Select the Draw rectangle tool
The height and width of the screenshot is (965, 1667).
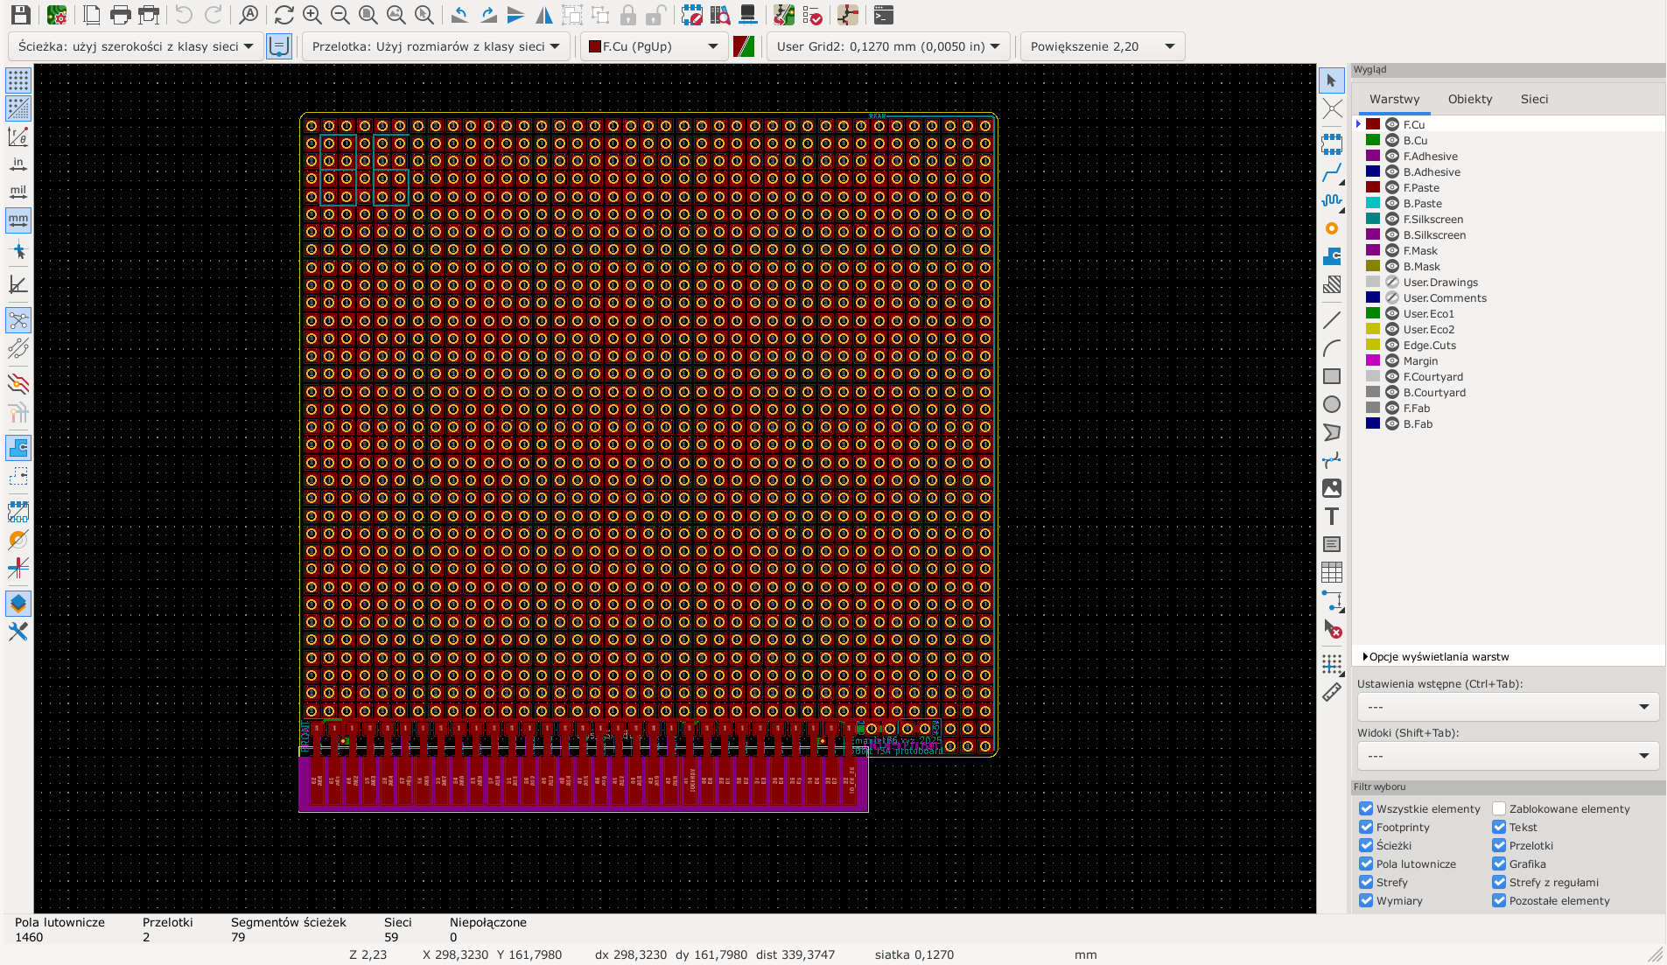click(x=1332, y=376)
